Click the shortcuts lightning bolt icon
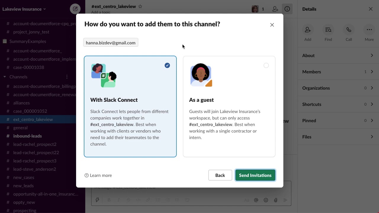 point(97,200)
